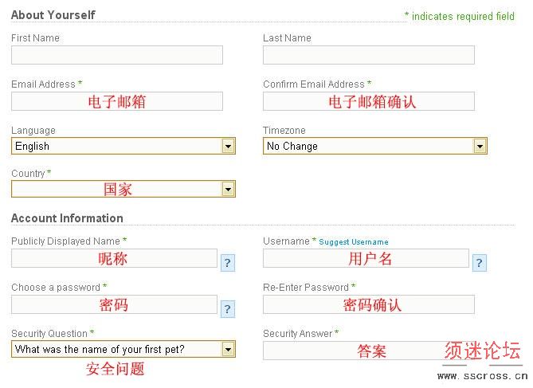Click the www.sscross.cn watermark link
The height and width of the screenshot is (388, 533).
[482, 376]
